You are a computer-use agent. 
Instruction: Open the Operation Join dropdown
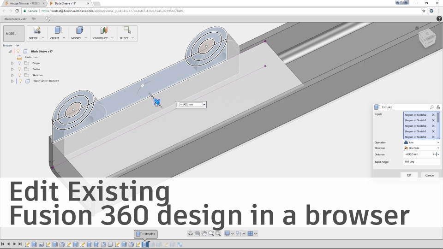[x=422, y=142]
